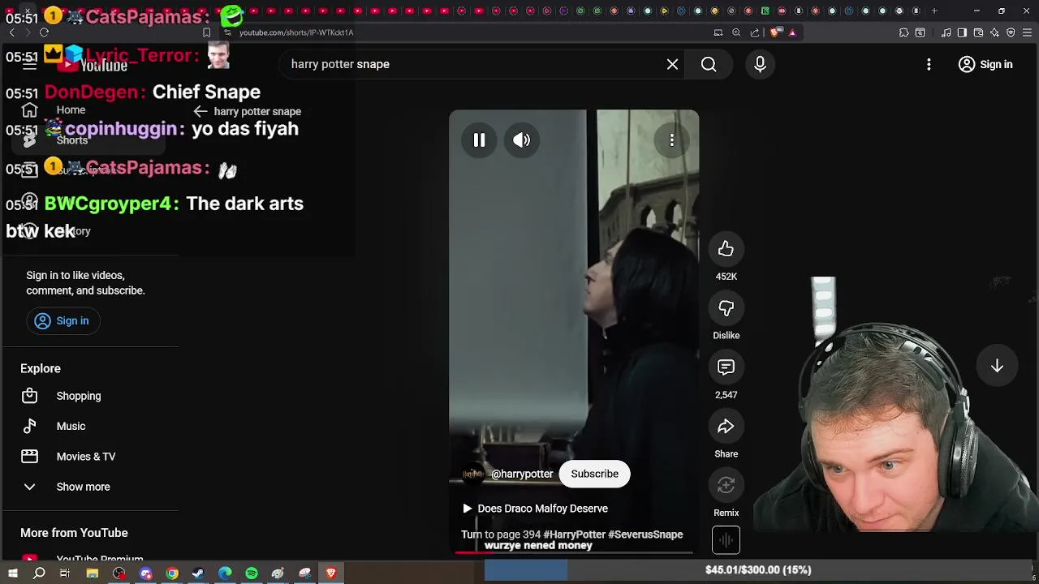Image resolution: width=1039 pixels, height=584 pixels.
Task: Remix this Shorts video
Action: pos(726,485)
